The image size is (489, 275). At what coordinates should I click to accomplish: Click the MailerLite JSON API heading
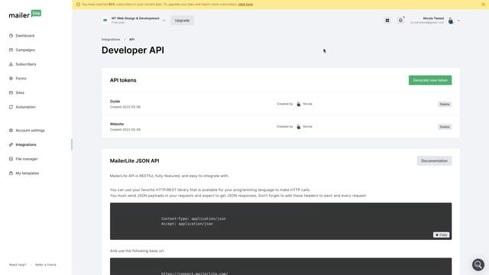(x=134, y=161)
